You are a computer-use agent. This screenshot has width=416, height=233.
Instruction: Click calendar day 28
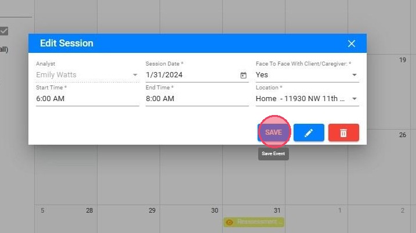tap(89, 210)
